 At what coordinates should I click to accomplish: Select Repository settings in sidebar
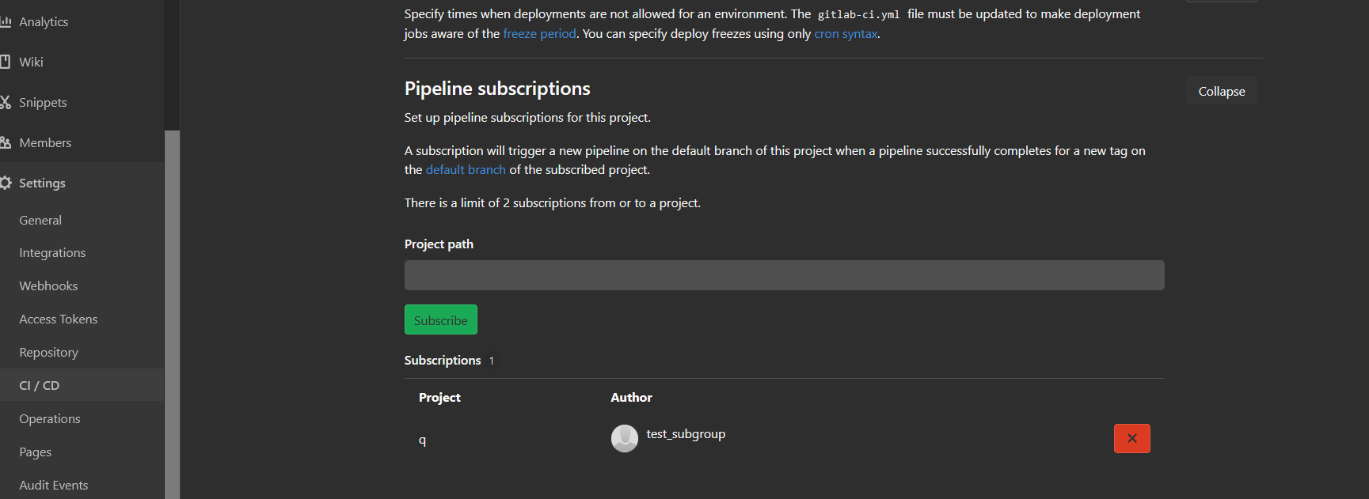pyautogui.click(x=48, y=353)
